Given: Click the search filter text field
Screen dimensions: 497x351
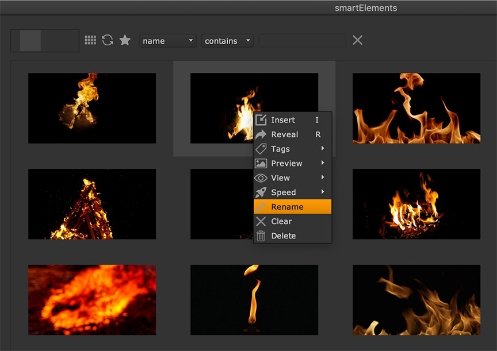Looking at the screenshot, I should [302, 41].
